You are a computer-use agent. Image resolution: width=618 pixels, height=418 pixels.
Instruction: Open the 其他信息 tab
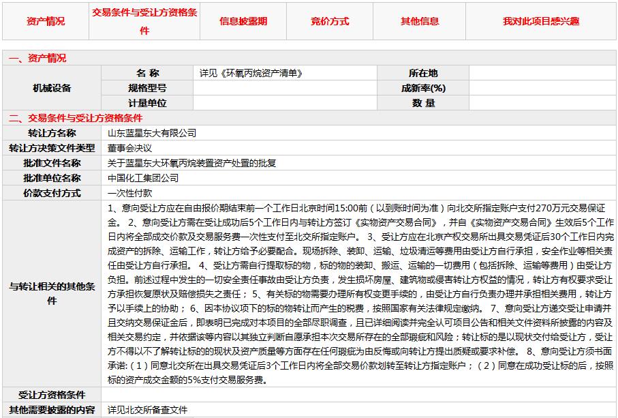pyautogui.click(x=420, y=21)
